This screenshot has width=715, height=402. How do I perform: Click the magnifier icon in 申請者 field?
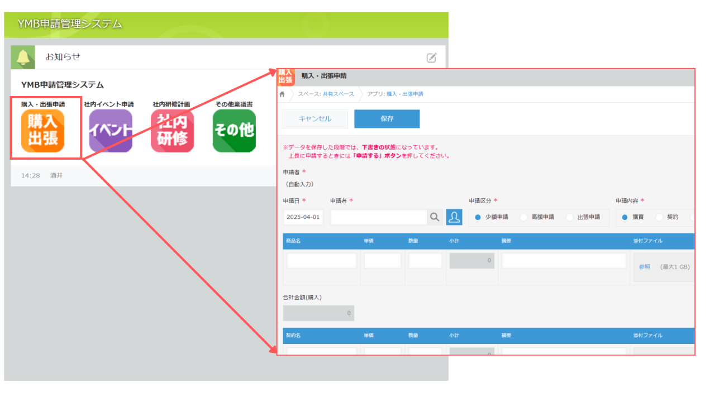pos(435,217)
